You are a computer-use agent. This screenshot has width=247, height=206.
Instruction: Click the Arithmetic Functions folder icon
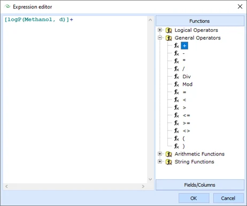click(168, 154)
